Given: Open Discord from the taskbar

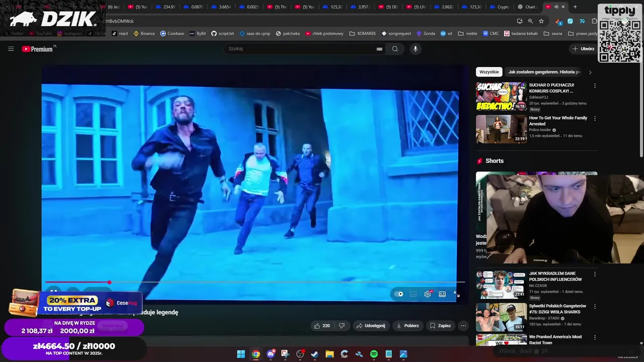Looking at the screenshot, I should point(271,354).
